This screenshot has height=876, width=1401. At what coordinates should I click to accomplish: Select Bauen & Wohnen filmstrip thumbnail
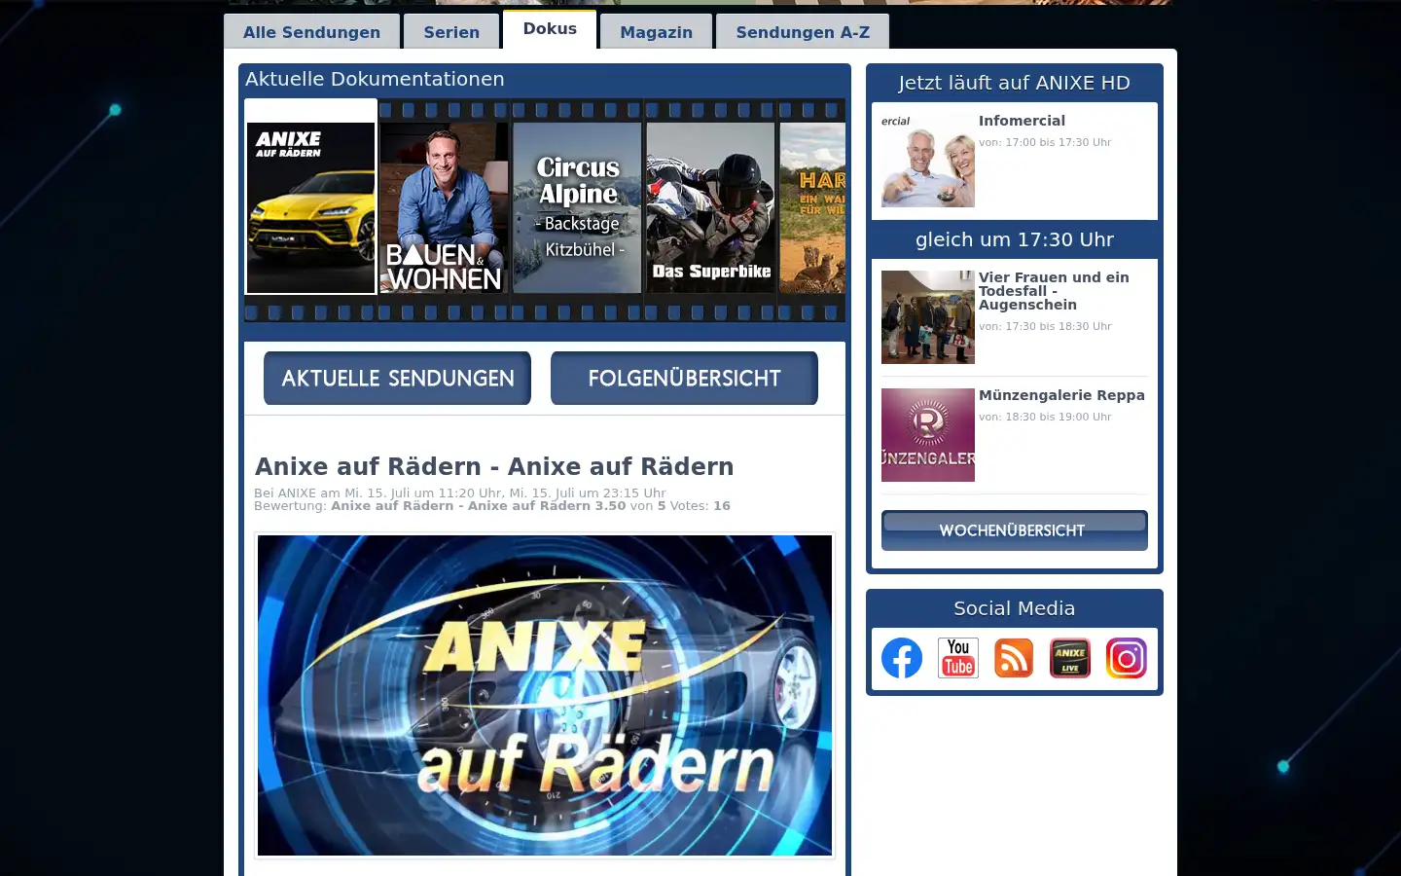coord(444,207)
